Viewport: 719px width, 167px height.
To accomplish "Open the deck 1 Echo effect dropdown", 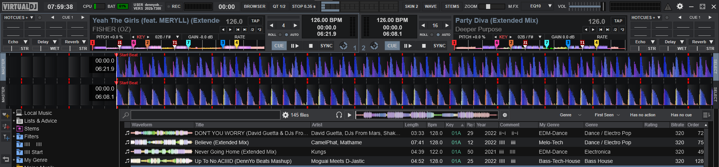I will point(16,42).
